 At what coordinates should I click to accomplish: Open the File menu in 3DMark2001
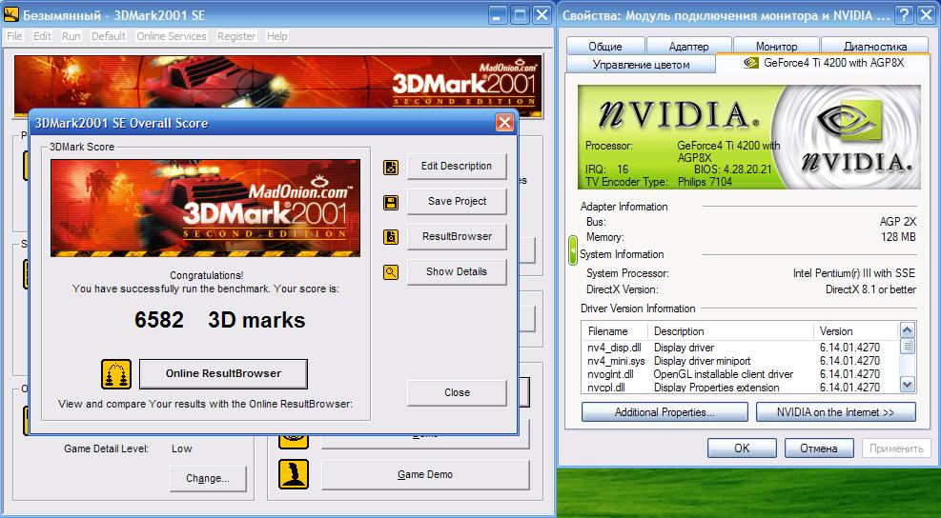click(14, 36)
